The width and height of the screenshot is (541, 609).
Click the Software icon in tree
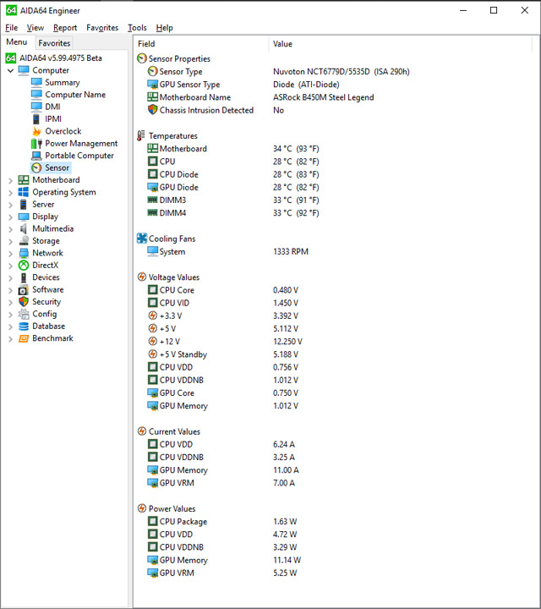(24, 290)
